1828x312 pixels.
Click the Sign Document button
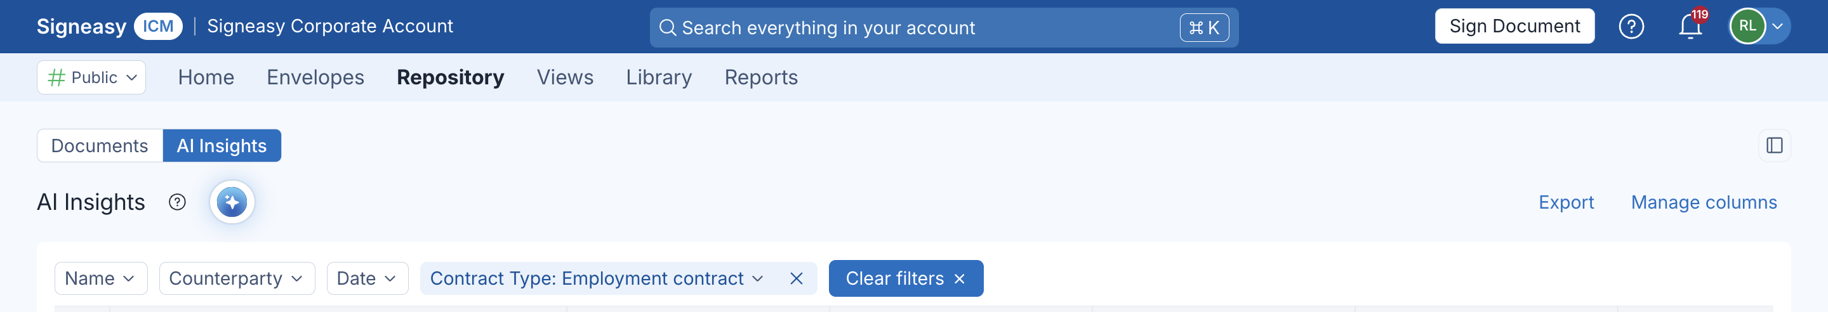click(1514, 26)
